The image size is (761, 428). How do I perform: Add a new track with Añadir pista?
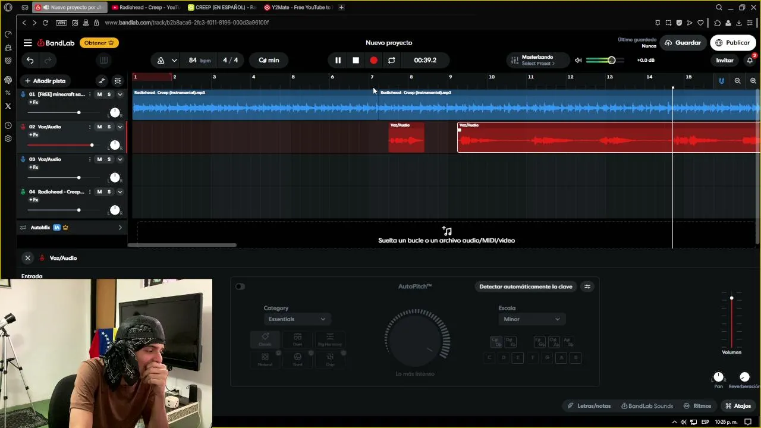45,81
